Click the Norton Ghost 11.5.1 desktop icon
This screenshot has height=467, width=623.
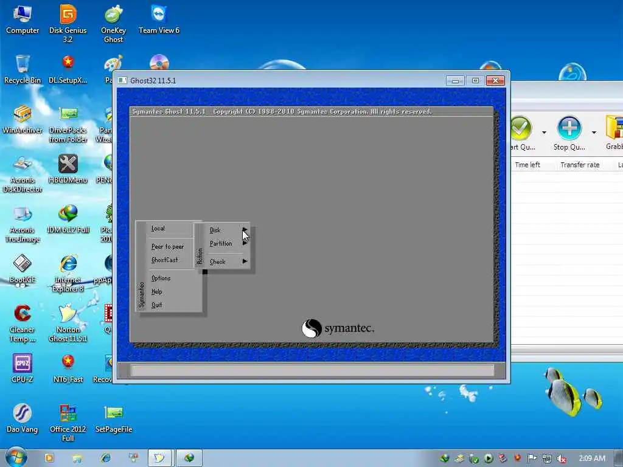tap(68, 323)
